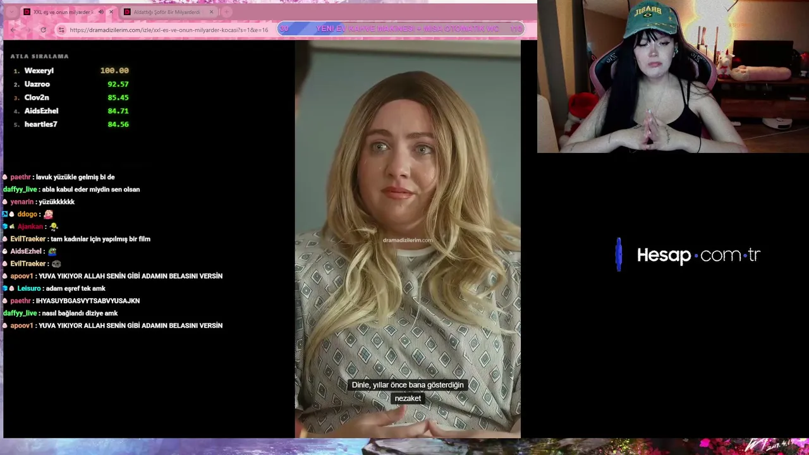Click the favicon of the XXL eş tab
Viewport: 809px width, 455px height.
click(x=27, y=12)
